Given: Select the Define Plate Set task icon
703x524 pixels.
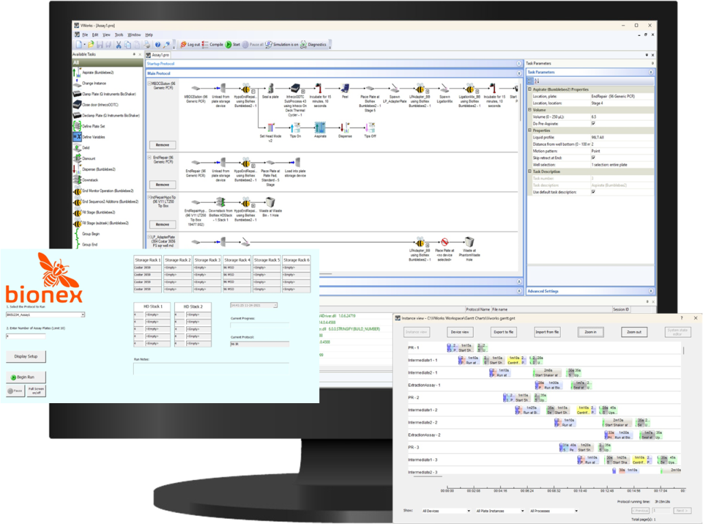Looking at the screenshot, I should [x=77, y=126].
